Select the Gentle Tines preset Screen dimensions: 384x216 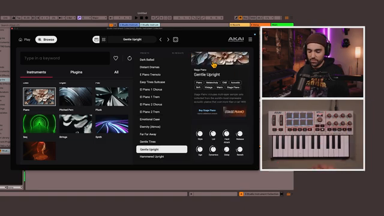pyautogui.click(x=148, y=142)
